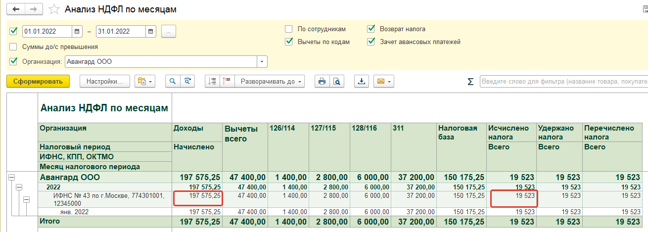Screen dimensions: 648x232
Task: Click the Find next icon
Action: coord(187,82)
